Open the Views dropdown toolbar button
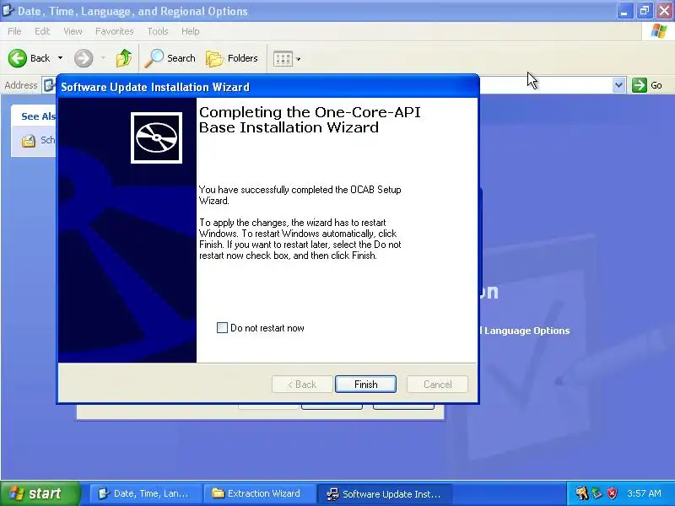Viewport: 675px width, 506px height. pyautogui.click(x=286, y=58)
